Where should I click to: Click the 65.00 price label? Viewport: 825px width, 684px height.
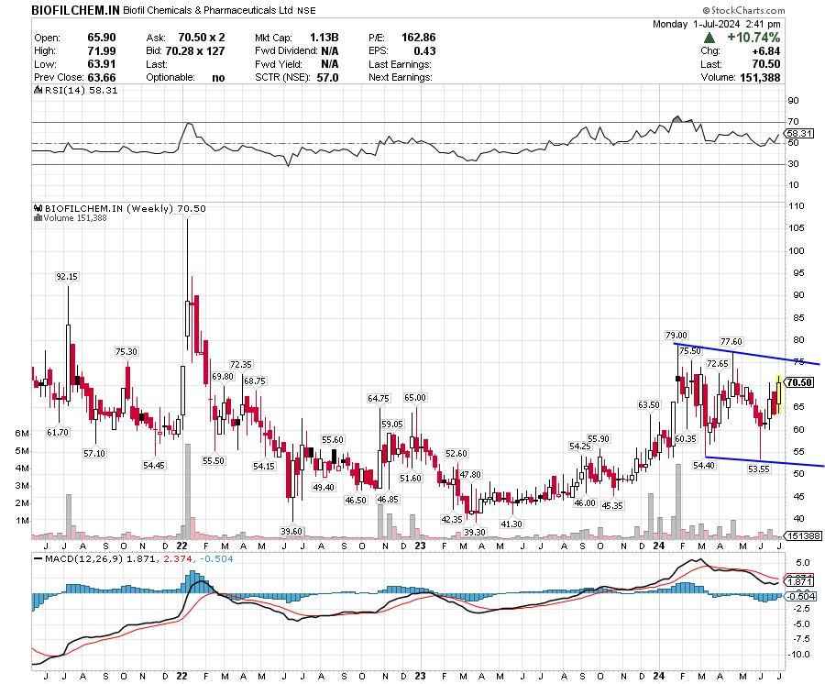pyautogui.click(x=415, y=397)
